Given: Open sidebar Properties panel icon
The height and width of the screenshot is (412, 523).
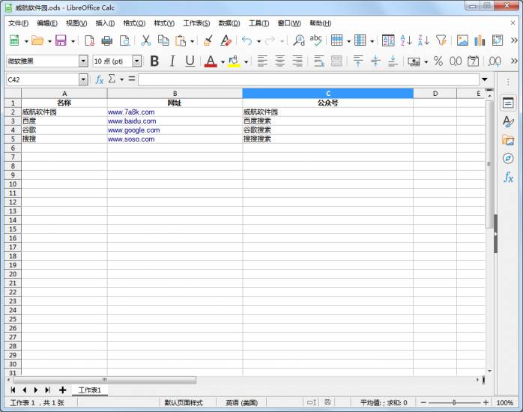Looking at the screenshot, I should click(x=508, y=103).
